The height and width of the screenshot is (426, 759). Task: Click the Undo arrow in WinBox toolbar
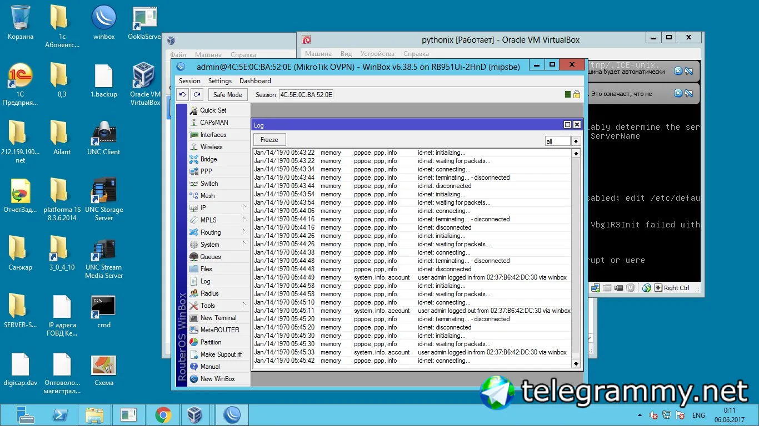(x=182, y=95)
